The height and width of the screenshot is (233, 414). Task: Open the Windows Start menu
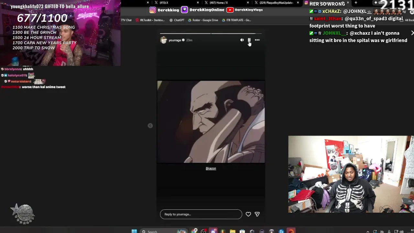(x=134, y=231)
